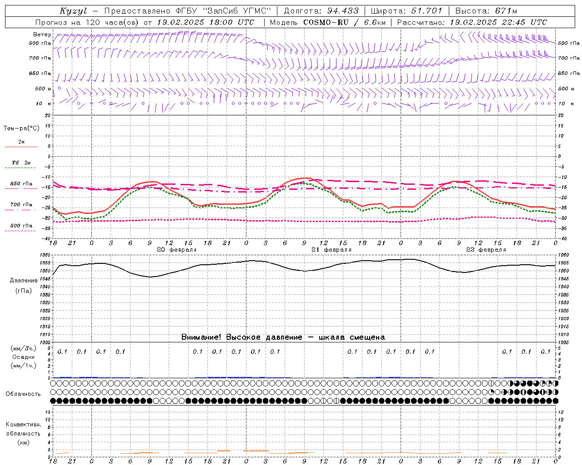Click the 500 гПа temperature legend label
The height and width of the screenshot is (465, 582).
pyautogui.click(x=21, y=226)
